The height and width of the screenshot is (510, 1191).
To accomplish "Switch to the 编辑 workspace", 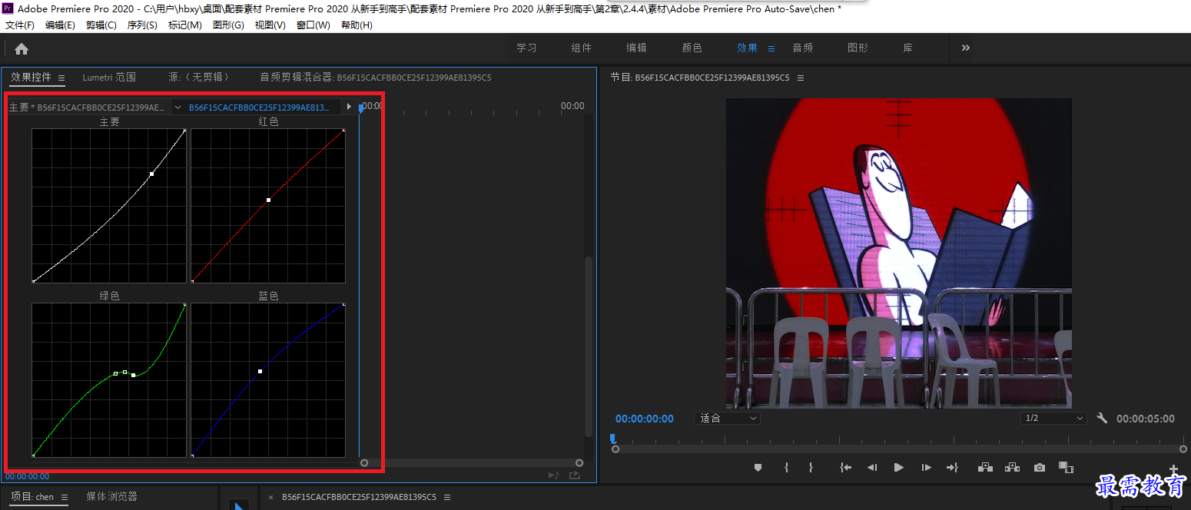I will pyautogui.click(x=636, y=48).
